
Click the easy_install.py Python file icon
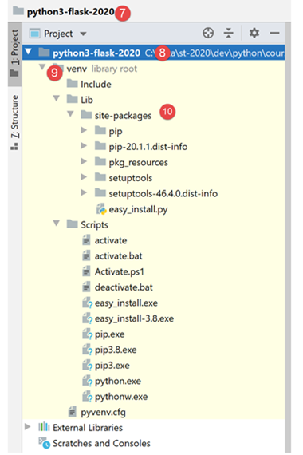tap(101, 209)
